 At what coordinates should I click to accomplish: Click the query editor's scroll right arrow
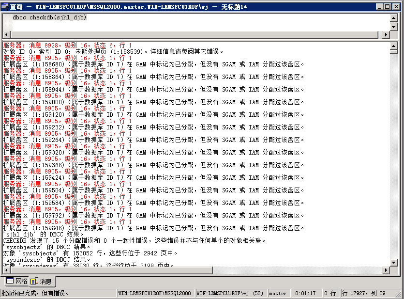pos(386,35)
